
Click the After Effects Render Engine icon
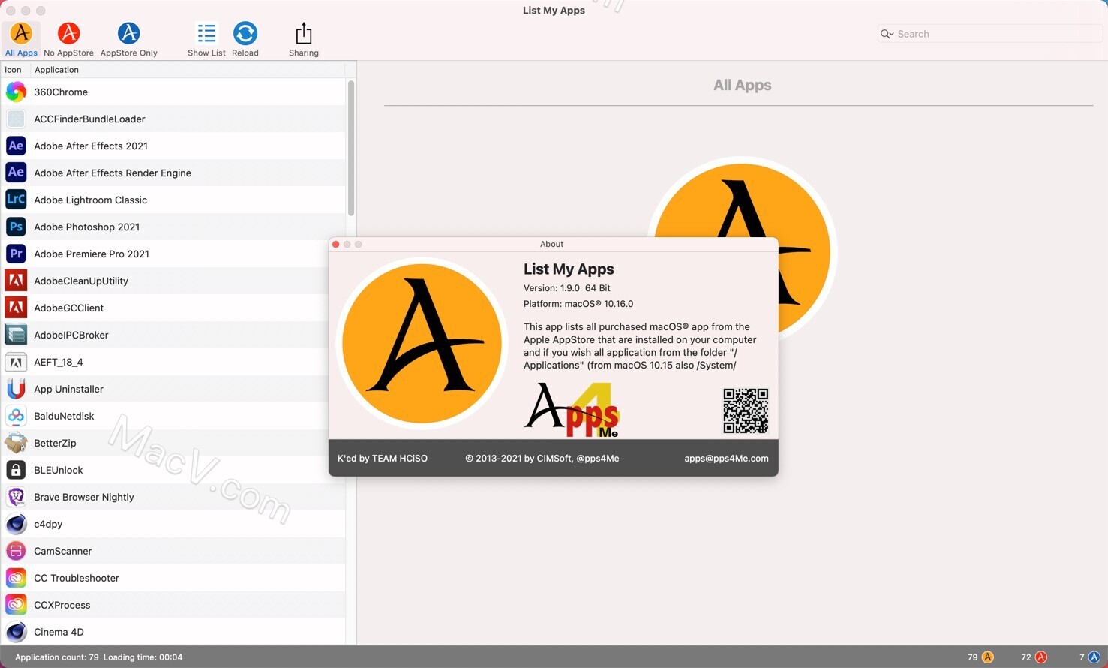[x=16, y=173]
